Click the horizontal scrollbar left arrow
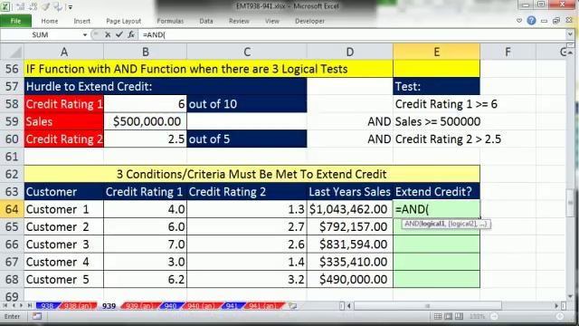The height and width of the screenshot is (326, 579). [x=348, y=306]
